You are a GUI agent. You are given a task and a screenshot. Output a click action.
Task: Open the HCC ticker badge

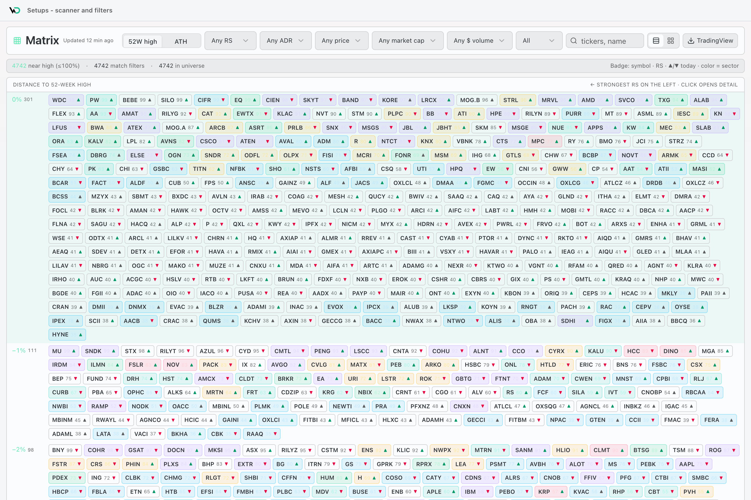tap(640, 351)
